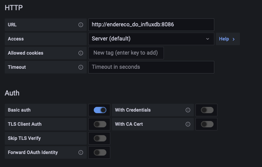Viewport: 262px width, 167px height.
Task: Click the Basic auth label
Action: pos(19,110)
